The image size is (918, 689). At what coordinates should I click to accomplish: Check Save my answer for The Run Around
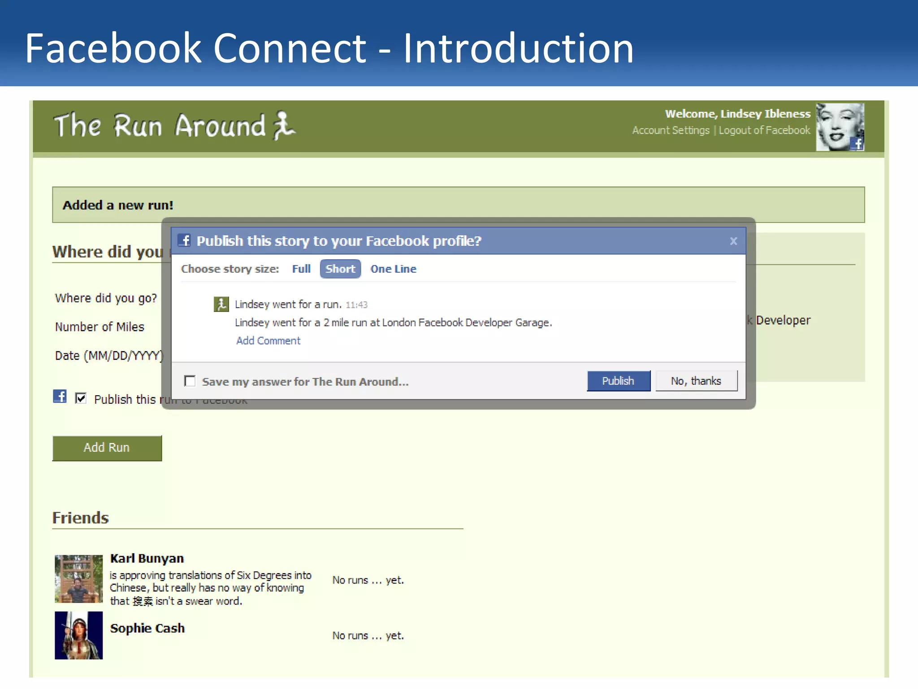tap(190, 381)
